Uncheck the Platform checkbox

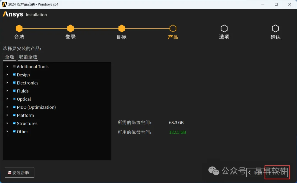tap(14, 115)
